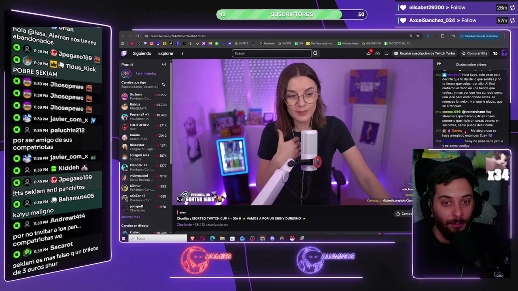This screenshot has width=518, height=291.
Task: Open Discord from the taskbar
Action: (x=272, y=238)
